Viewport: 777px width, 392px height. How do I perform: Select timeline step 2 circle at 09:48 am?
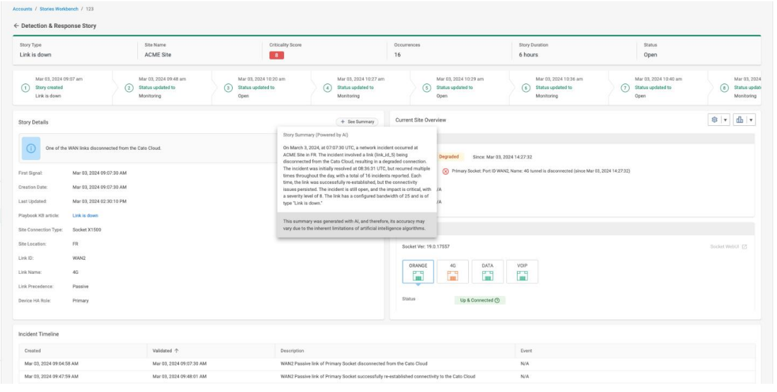click(x=129, y=88)
